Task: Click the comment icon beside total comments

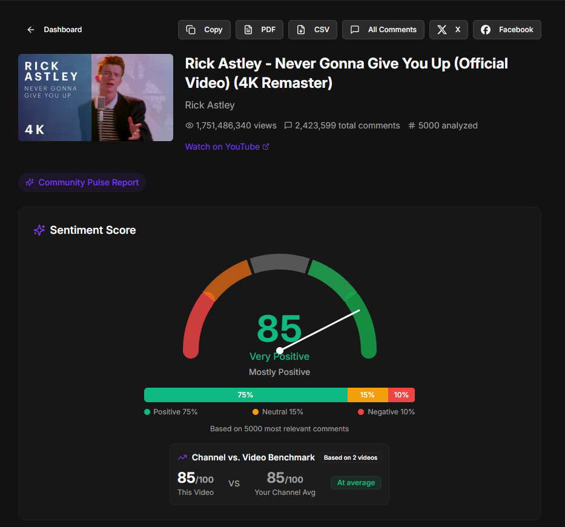Action: [288, 125]
